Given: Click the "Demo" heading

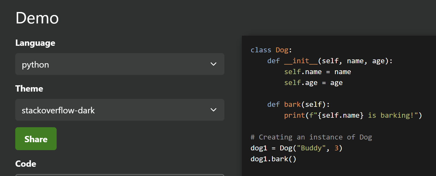Looking at the screenshot, I should (37, 18).
